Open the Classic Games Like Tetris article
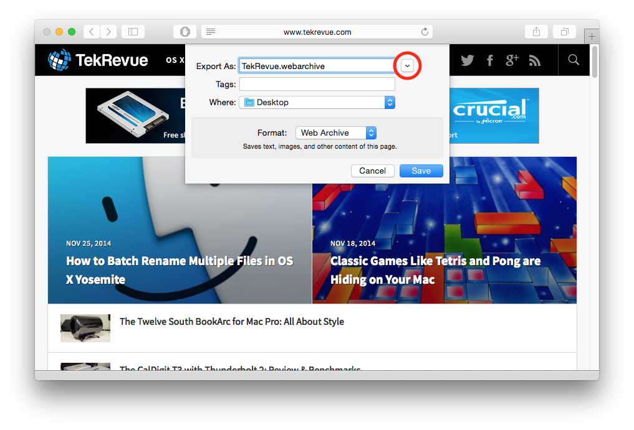 [436, 270]
